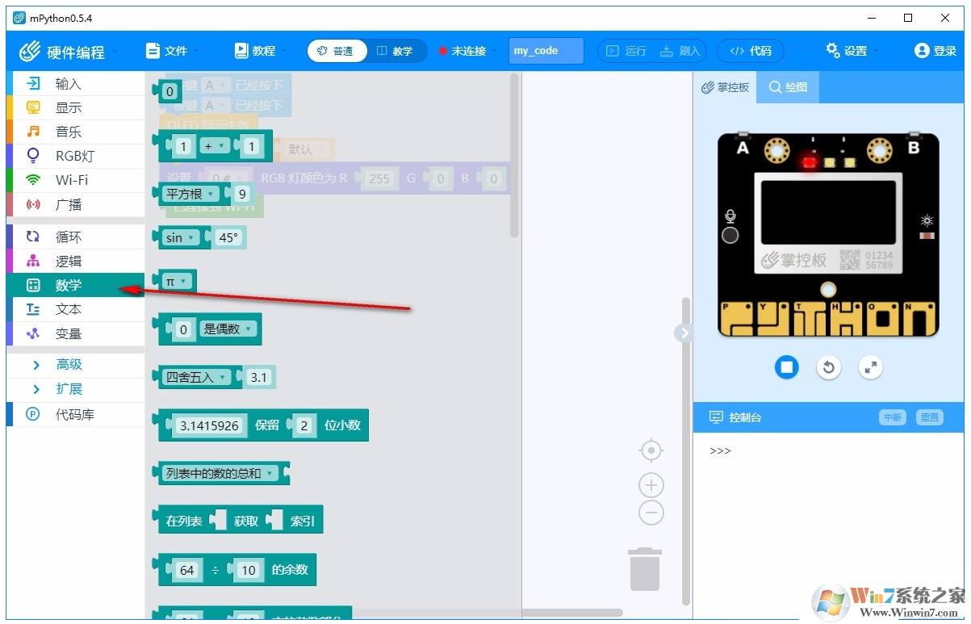971x624 pixels.
Task: Select the 逻辑 (Logic) category icon
Action: click(68, 260)
